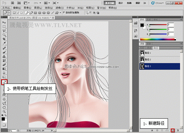Image resolution: width=184 pixels, height=133 pixels.
Task: Toggle the Auto Add/Delete checkbox
Action: click(x=64, y=12)
